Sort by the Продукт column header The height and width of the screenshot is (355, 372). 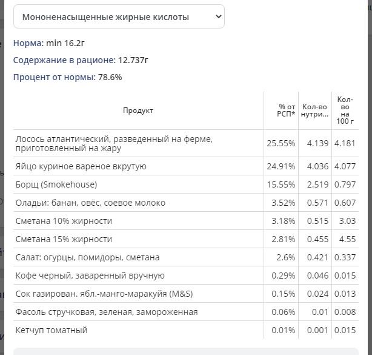(x=138, y=110)
